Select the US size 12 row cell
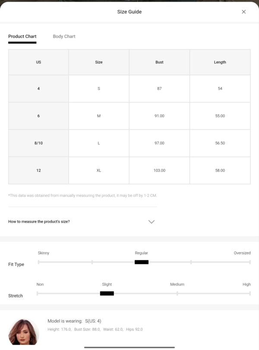This screenshot has width=259, height=350. coord(38,170)
